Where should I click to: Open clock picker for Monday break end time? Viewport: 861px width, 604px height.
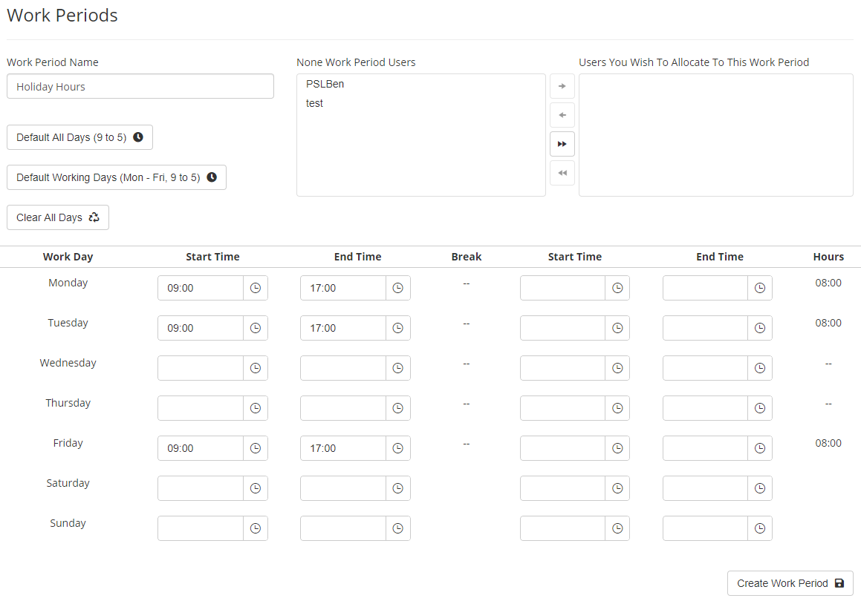pyautogui.click(x=760, y=288)
